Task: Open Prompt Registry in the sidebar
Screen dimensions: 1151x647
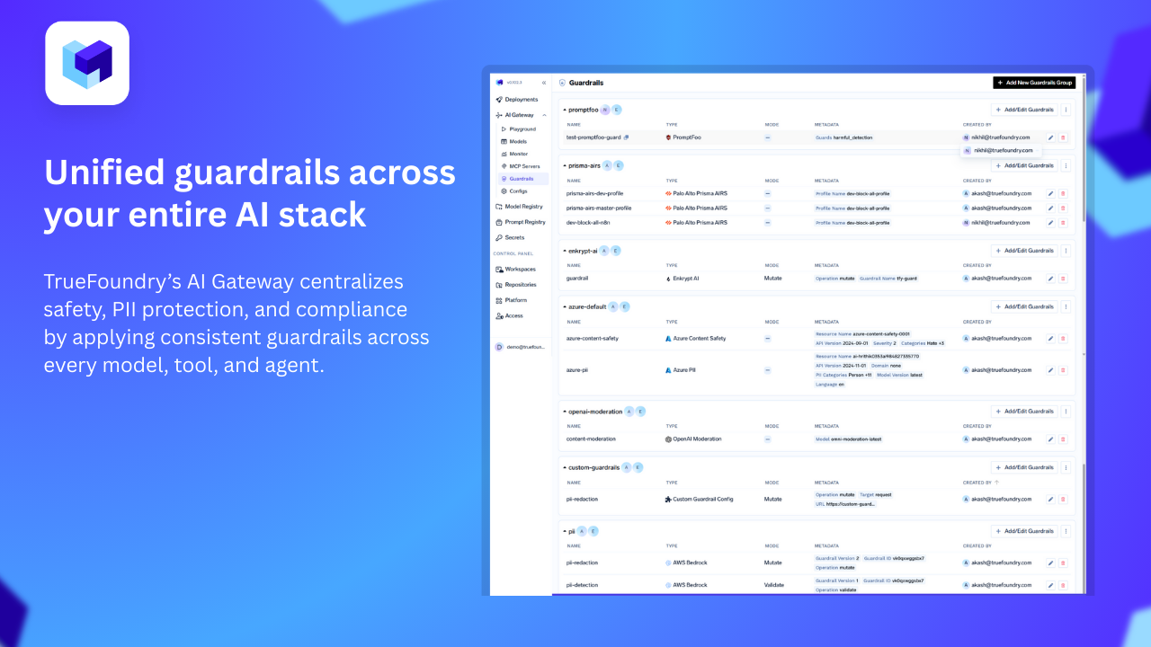Action: [521, 222]
